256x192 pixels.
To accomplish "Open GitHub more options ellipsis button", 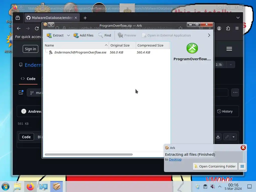I will 235,92.
